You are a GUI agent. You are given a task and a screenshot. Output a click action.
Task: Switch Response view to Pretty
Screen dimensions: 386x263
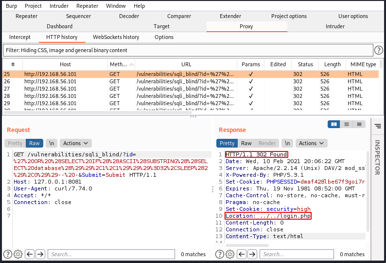[x=227, y=143]
